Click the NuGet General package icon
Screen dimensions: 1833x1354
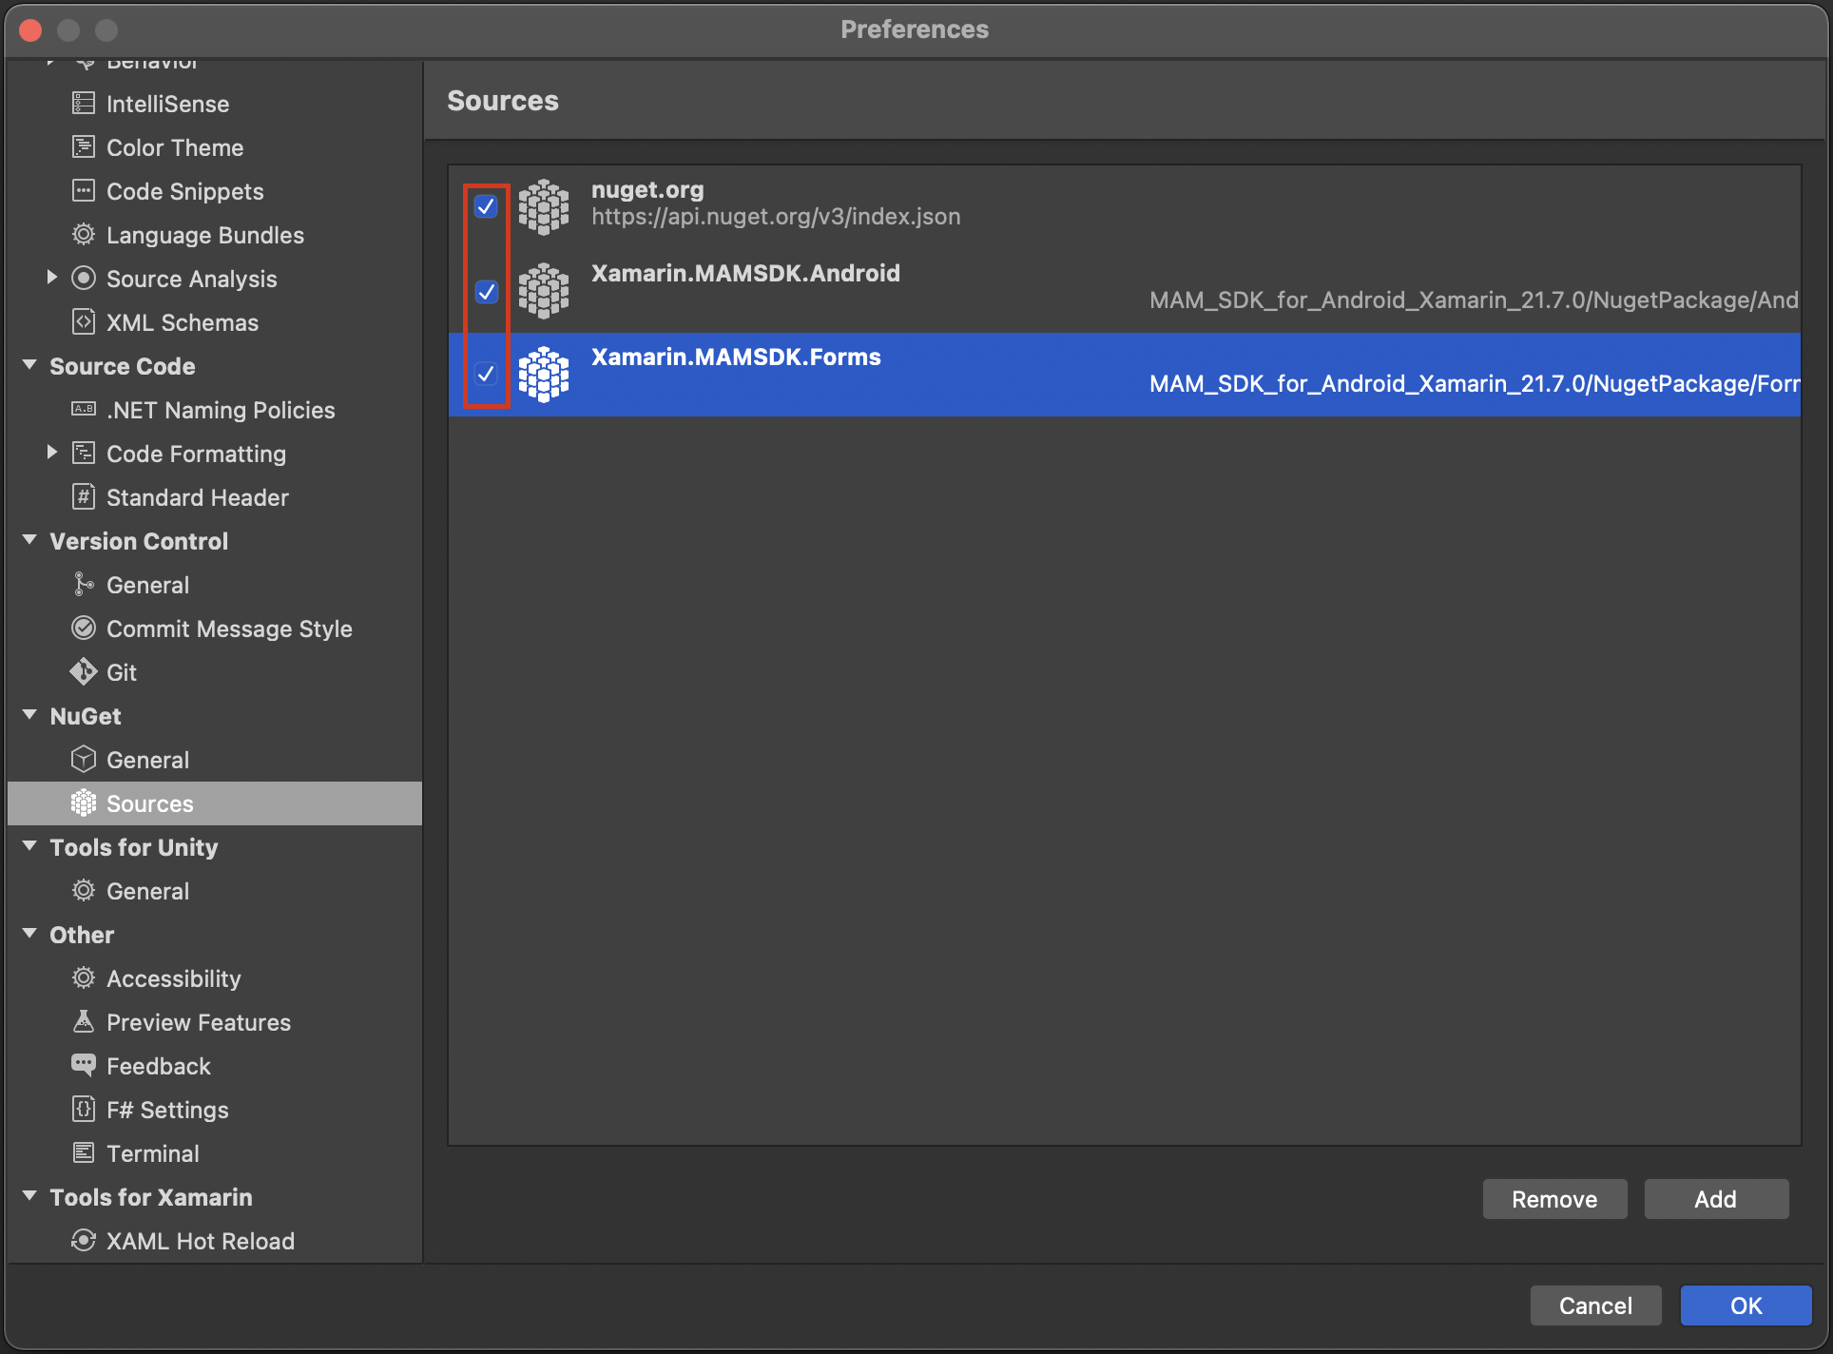coord(84,760)
